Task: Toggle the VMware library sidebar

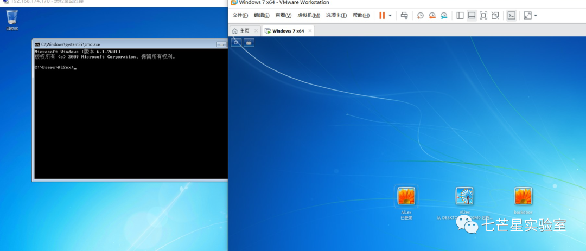Action: [460, 16]
